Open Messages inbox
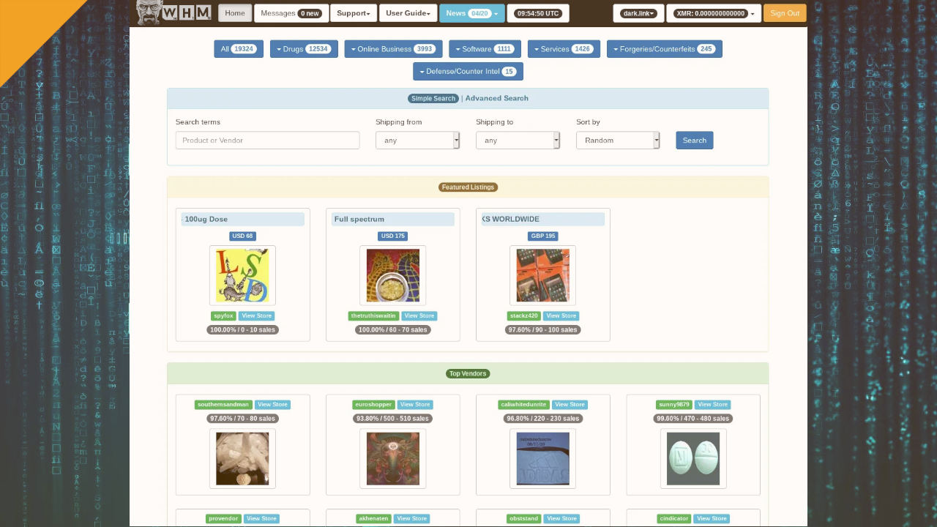Screen dimensions: 937x527 291,13
